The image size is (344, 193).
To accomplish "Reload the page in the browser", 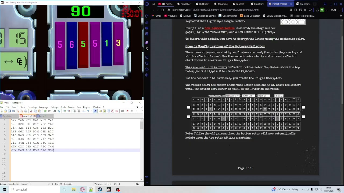I will tap(163, 10).
